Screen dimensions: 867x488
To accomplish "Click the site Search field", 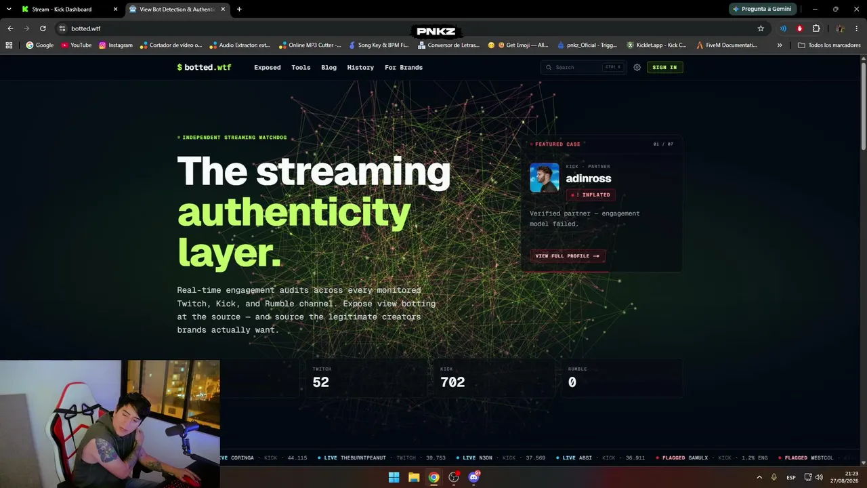I will coord(583,67).
